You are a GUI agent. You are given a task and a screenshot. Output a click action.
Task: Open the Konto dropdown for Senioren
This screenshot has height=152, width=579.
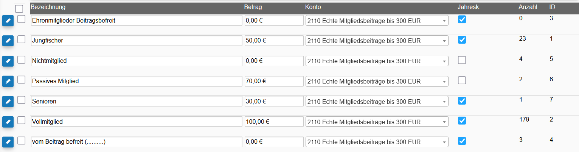pos(377,102)
